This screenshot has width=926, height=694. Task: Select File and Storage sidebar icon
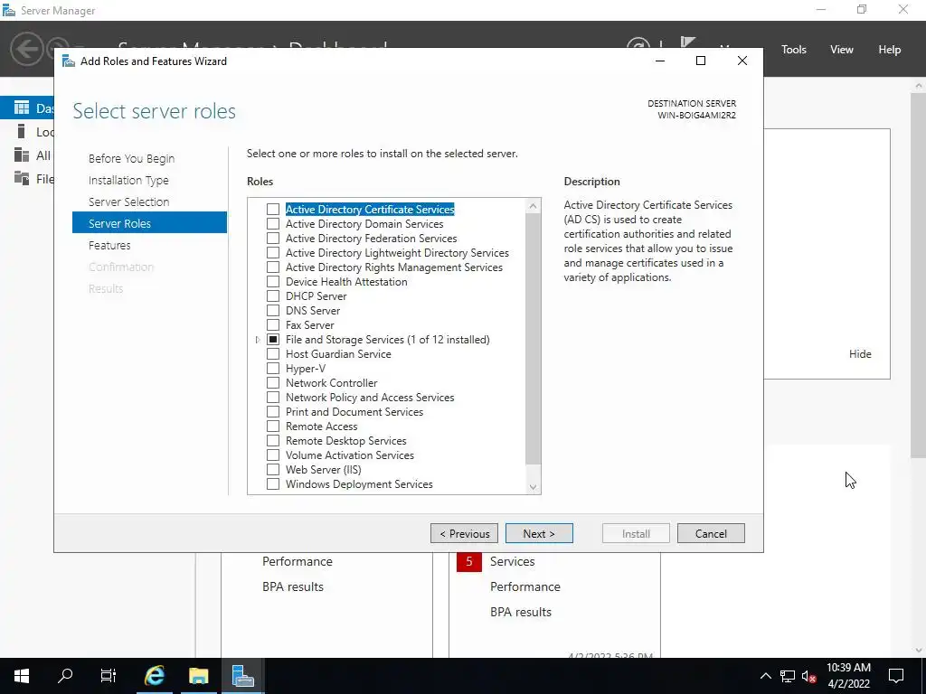click(22, 178)
